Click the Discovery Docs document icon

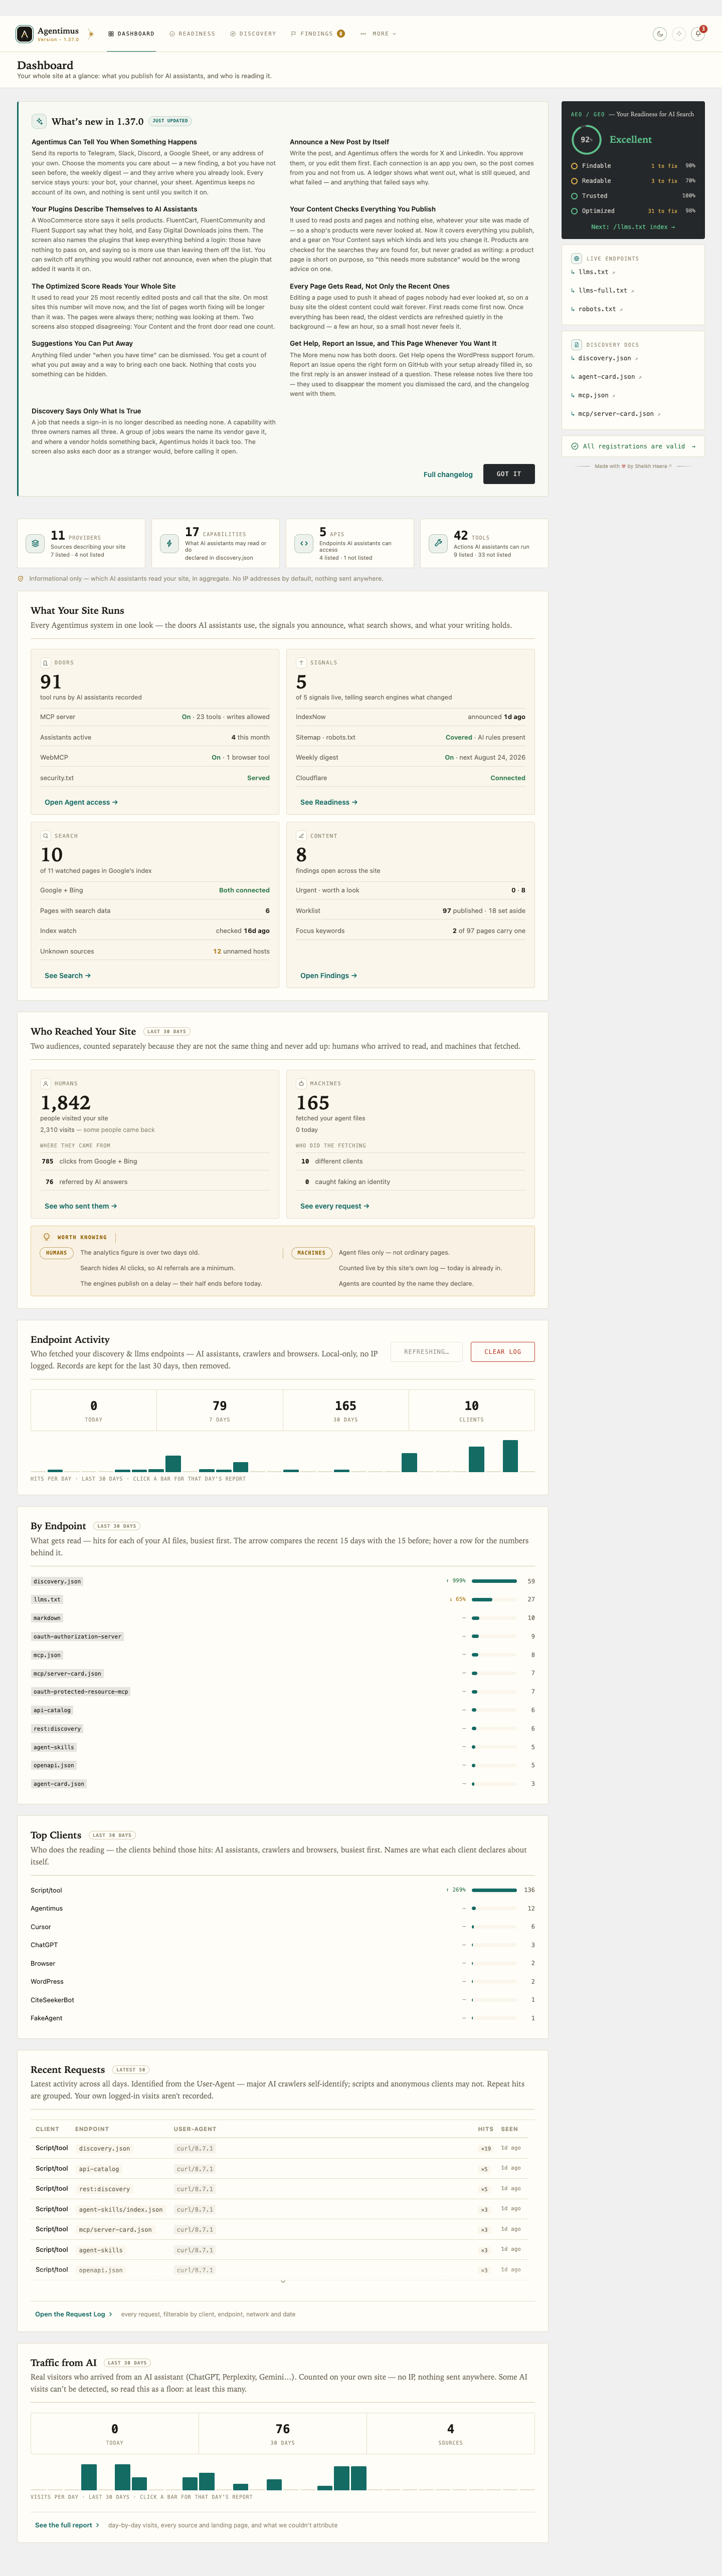(576, 344)
